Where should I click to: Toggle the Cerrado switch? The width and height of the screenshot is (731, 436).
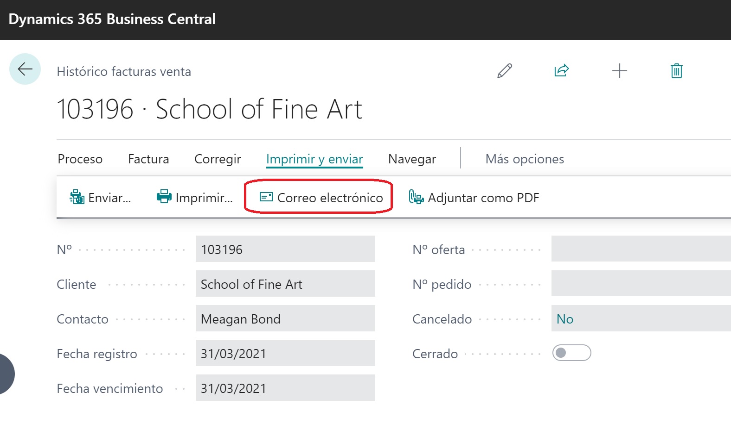571,353
